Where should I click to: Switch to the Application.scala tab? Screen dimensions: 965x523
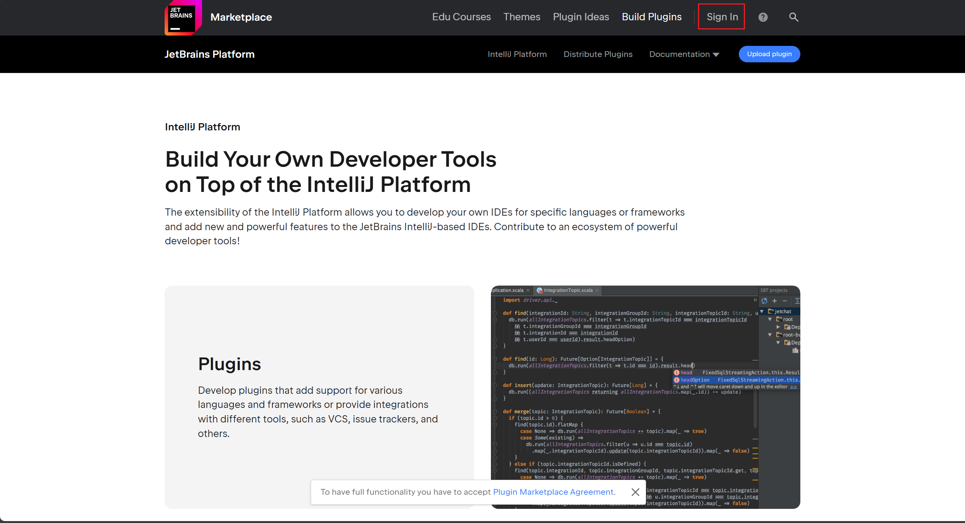click(508, 290)
